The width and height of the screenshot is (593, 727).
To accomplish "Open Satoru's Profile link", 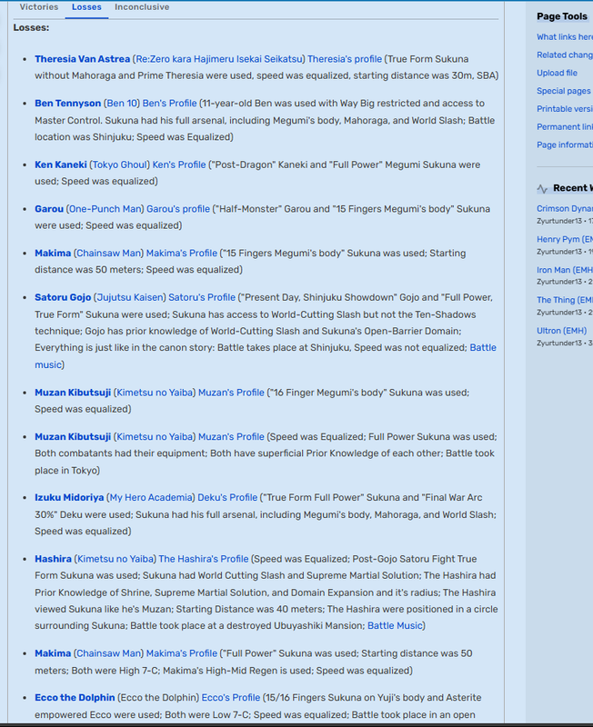I will tap(202, 298).
